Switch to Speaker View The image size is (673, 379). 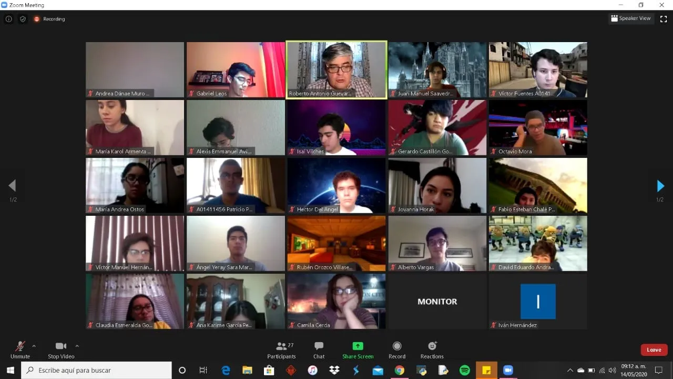(630, 18)
